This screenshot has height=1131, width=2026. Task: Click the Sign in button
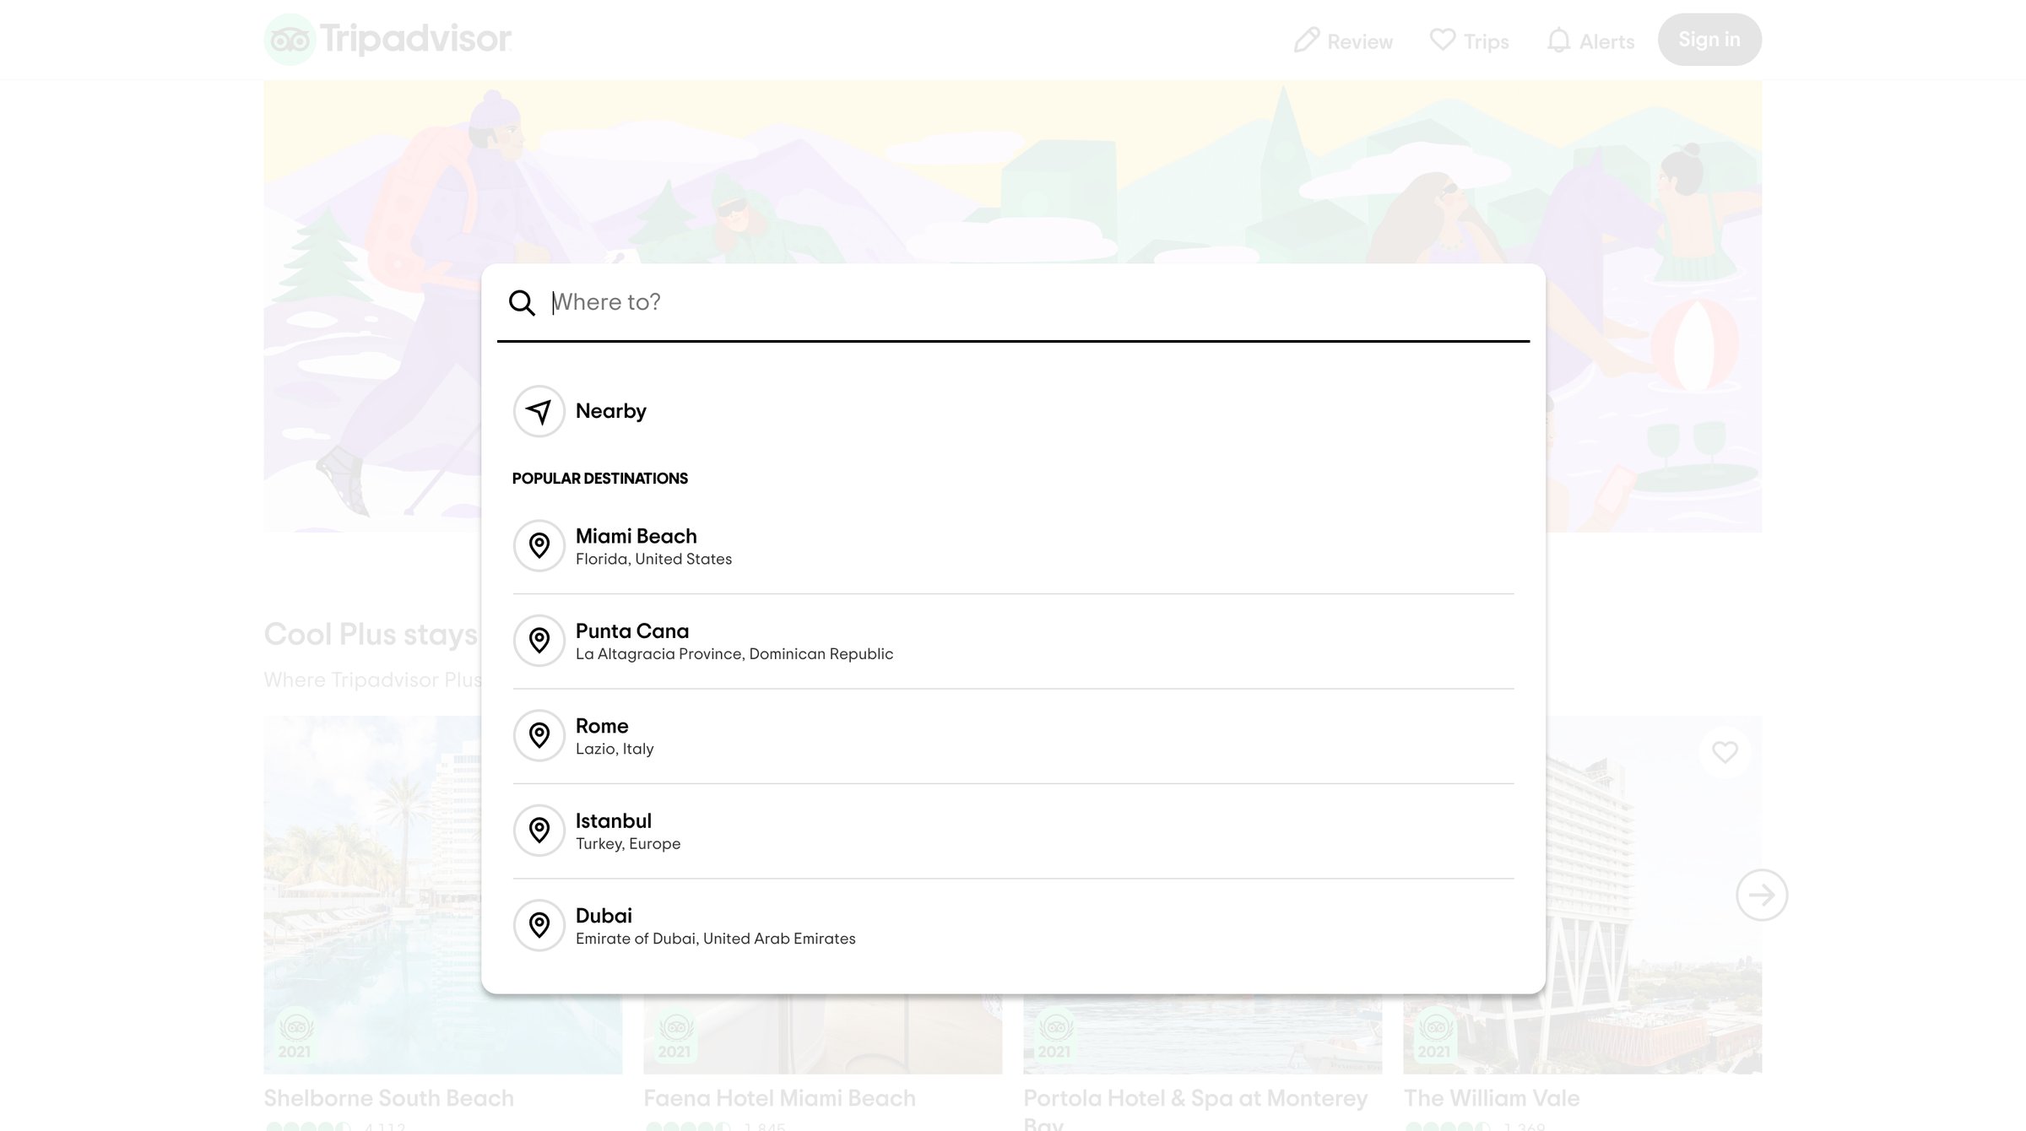(1709, 40)
